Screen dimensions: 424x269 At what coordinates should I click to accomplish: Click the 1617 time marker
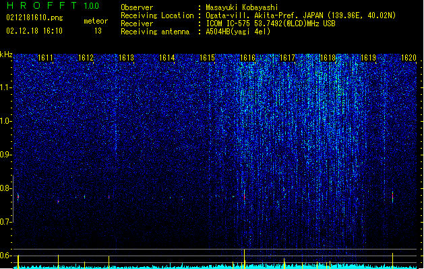287,58
